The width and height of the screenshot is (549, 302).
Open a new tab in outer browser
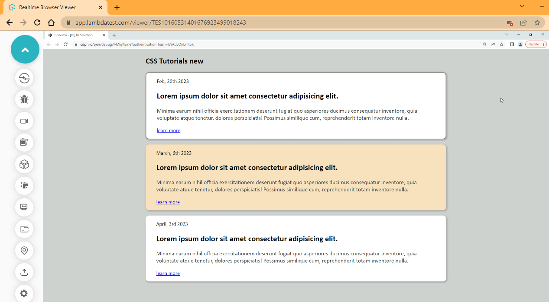[117, 7]
